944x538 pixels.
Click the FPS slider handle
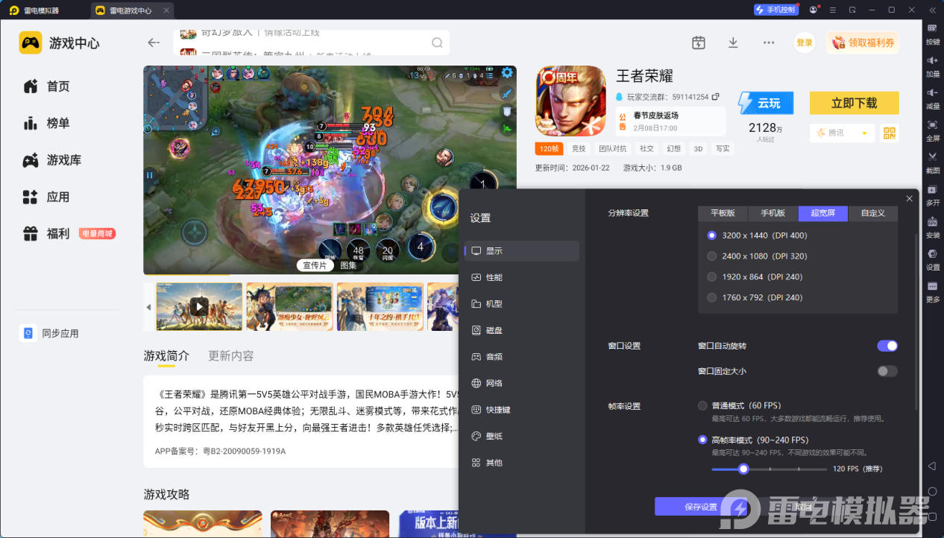click(743, 469)
